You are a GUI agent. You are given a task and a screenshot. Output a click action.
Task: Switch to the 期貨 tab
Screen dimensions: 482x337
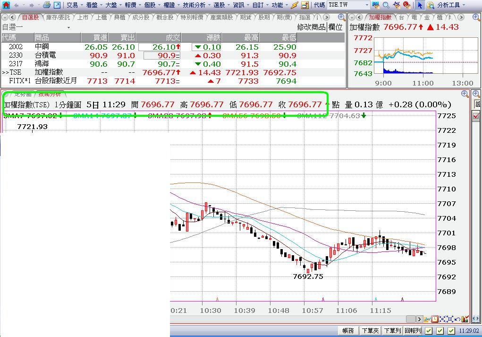[245, 17]
